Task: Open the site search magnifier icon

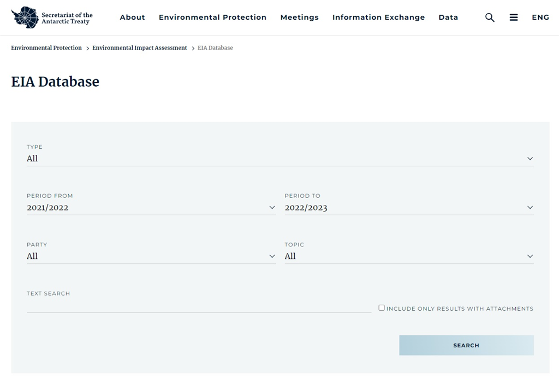Action: tap(490, 17)
